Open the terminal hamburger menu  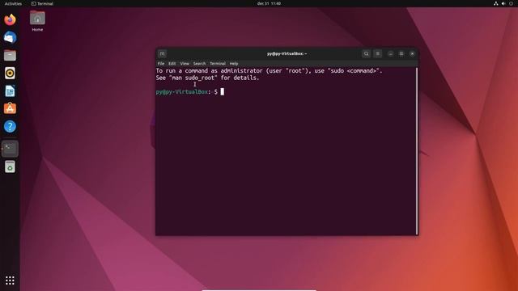(378, 53)
